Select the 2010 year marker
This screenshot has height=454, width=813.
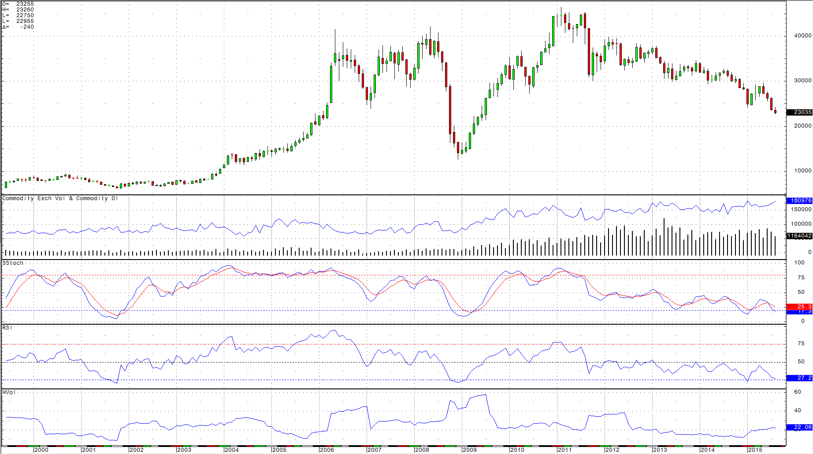point(517,450)
